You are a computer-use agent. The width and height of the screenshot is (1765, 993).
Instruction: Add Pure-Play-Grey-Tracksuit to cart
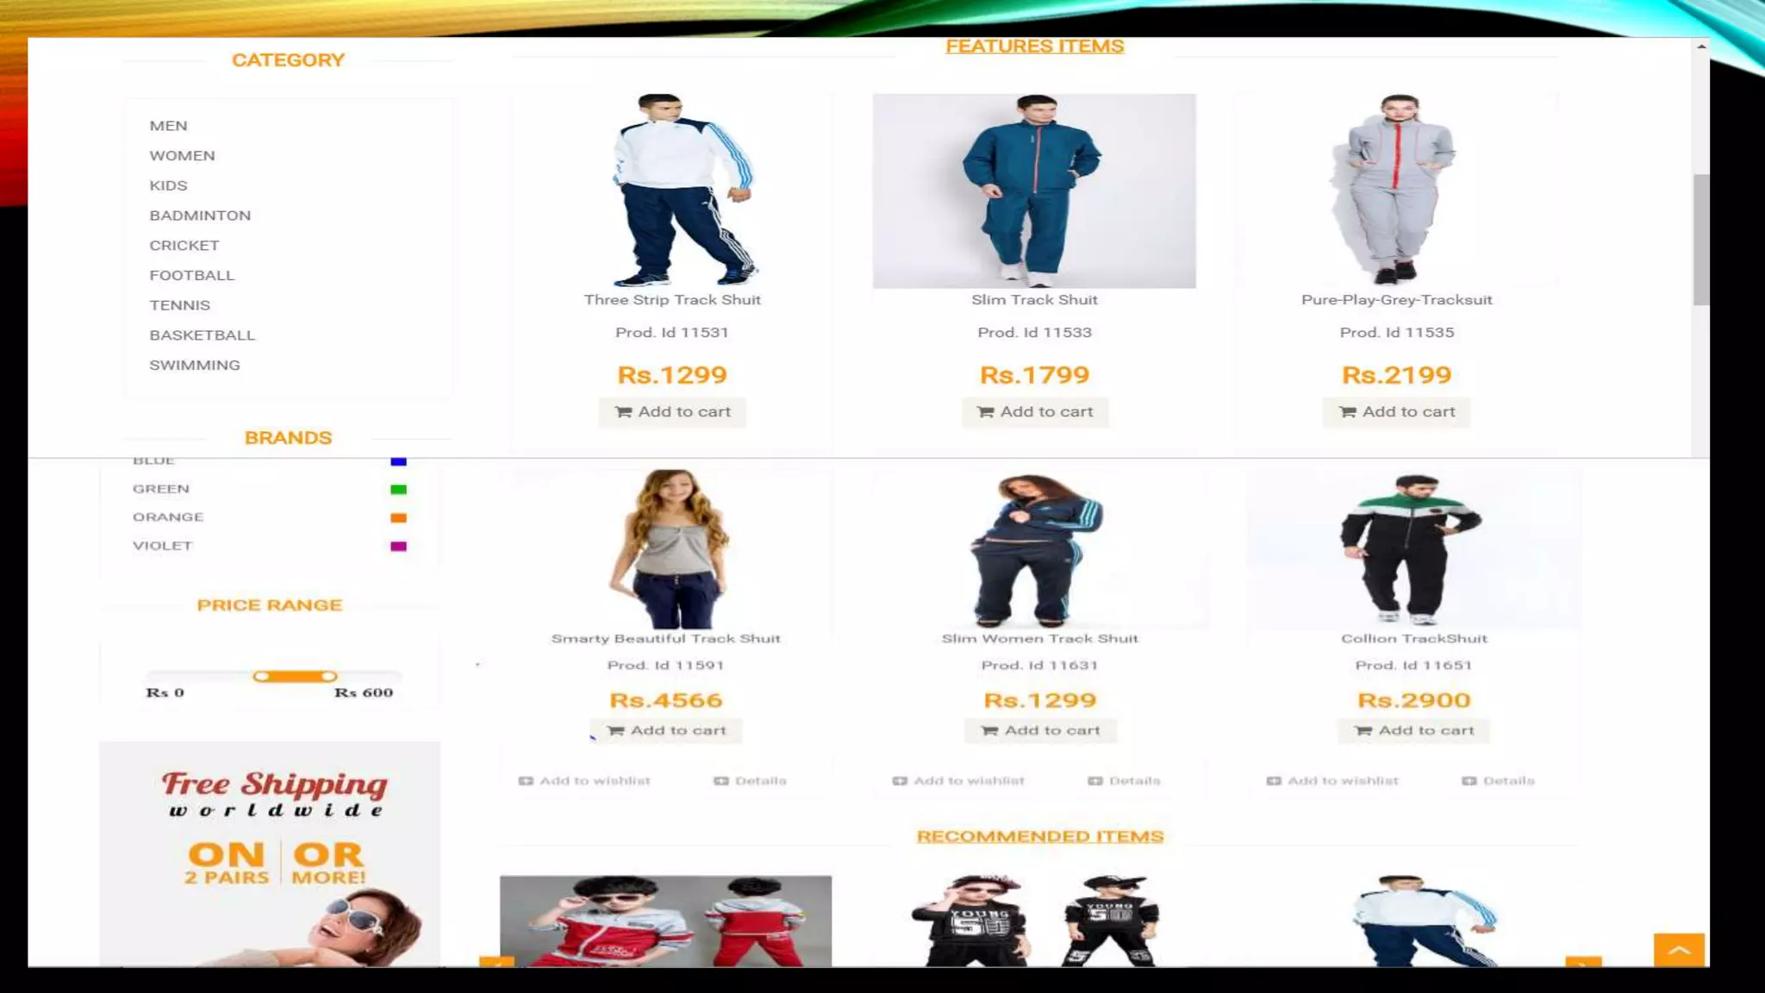tap(1396, 412)
